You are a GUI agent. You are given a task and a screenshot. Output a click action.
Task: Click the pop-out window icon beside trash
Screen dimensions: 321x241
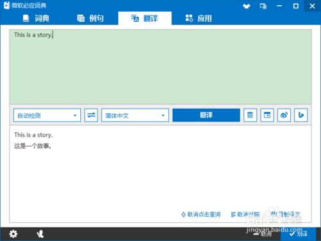(x=267, y=115)
